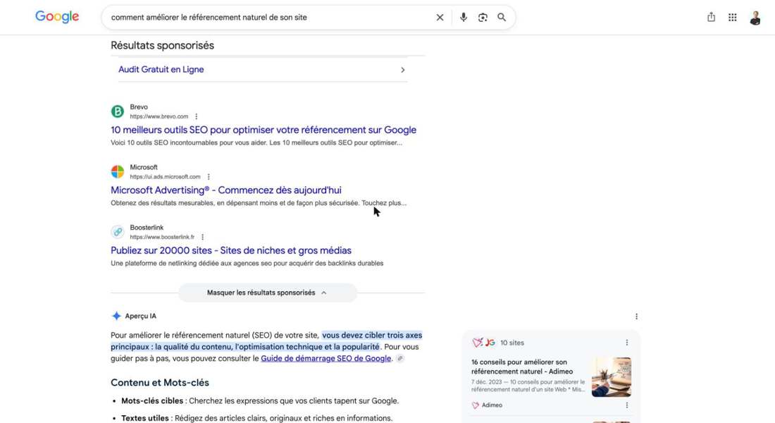Click the Microsoft logo favicon
The width and height of the screenshot is (775, 423).
pos(117,172)
